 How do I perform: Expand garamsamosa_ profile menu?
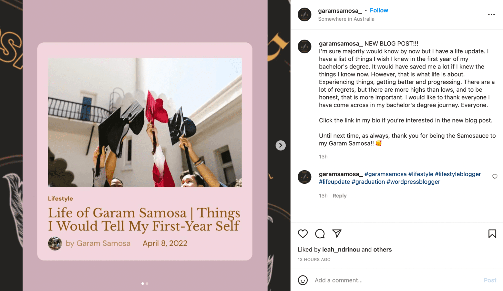coord(492,15)
